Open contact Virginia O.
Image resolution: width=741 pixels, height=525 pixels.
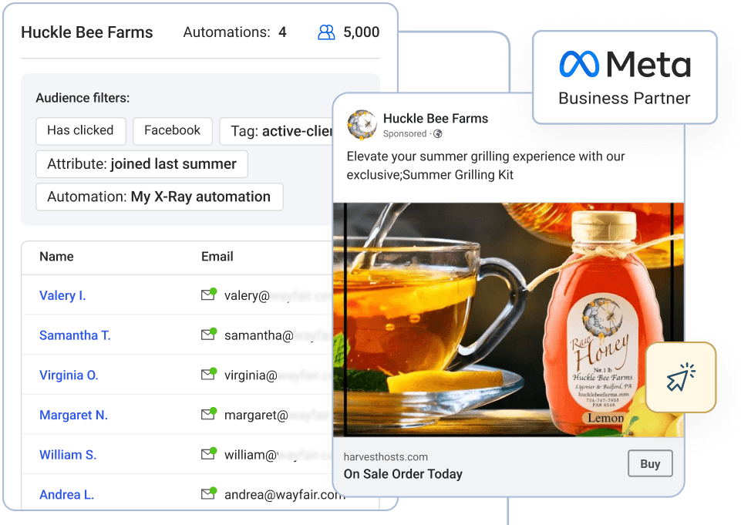[x=69, y=375]
